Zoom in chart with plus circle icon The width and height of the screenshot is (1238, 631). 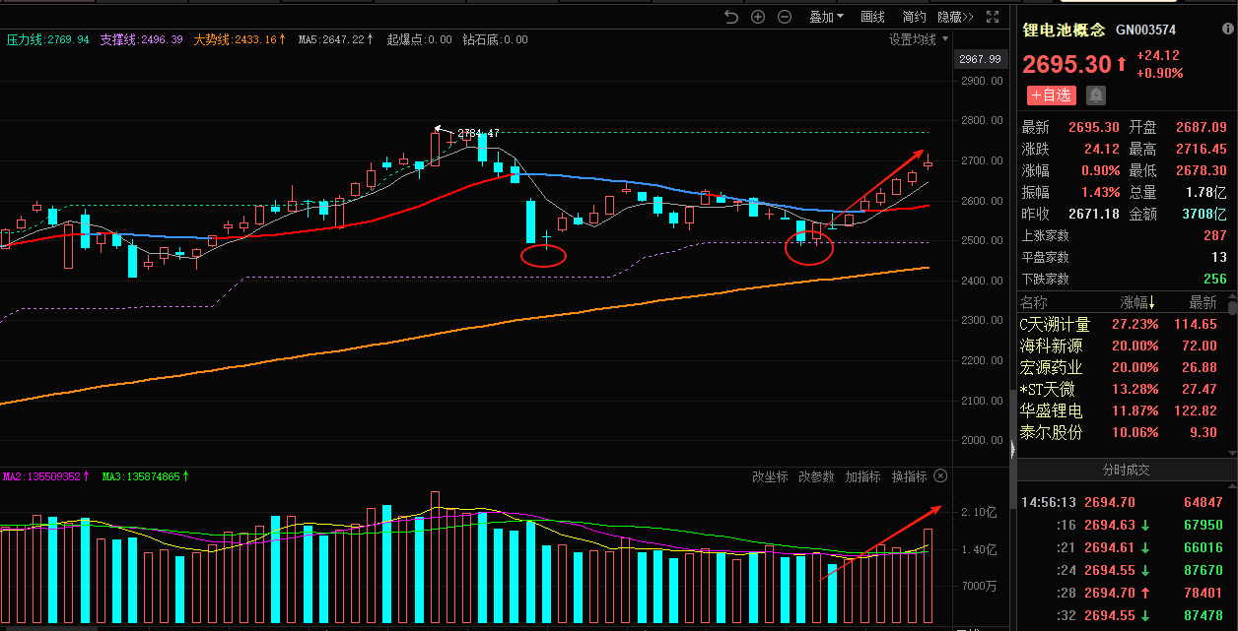[758, 17]
